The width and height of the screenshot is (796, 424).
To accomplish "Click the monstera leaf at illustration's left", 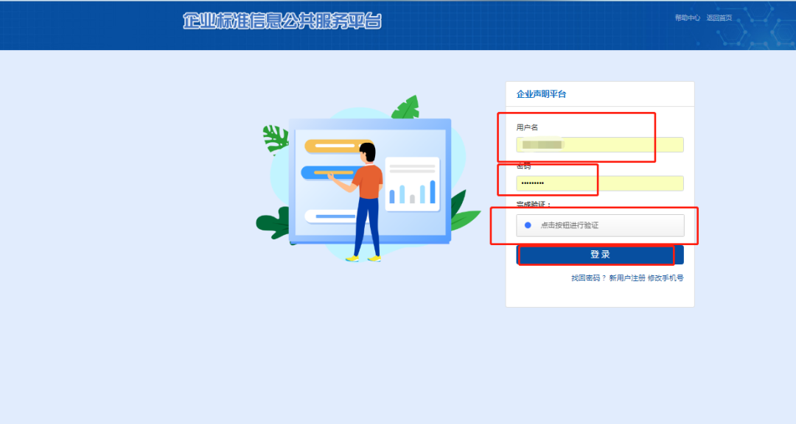I will 276,137.
